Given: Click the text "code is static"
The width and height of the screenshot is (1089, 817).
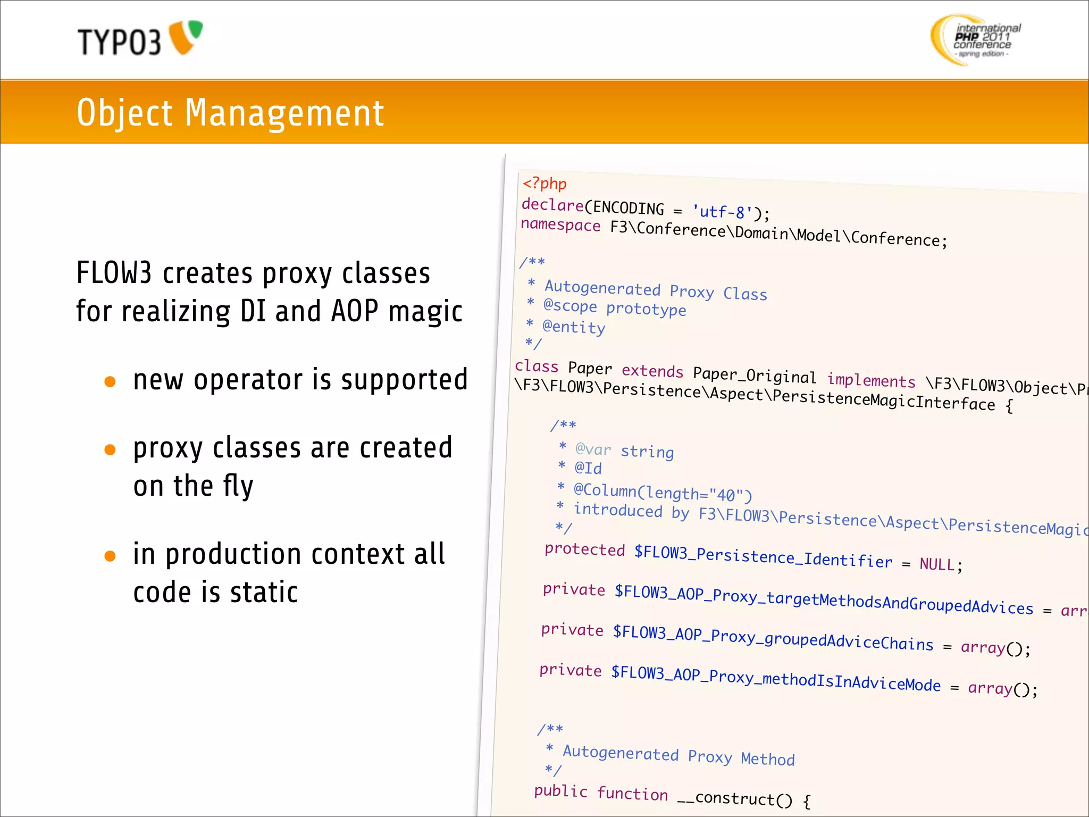Looking at the screenshot, I should [x=215, y=593].
